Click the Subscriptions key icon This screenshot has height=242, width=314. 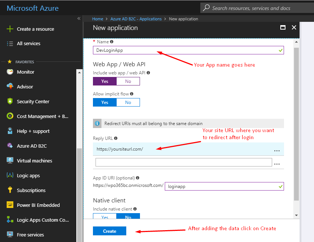pos(10,190)
